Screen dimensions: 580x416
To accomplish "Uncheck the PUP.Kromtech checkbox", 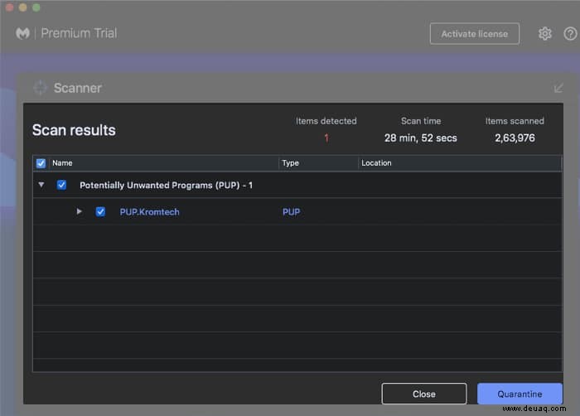I will (100, 211).
